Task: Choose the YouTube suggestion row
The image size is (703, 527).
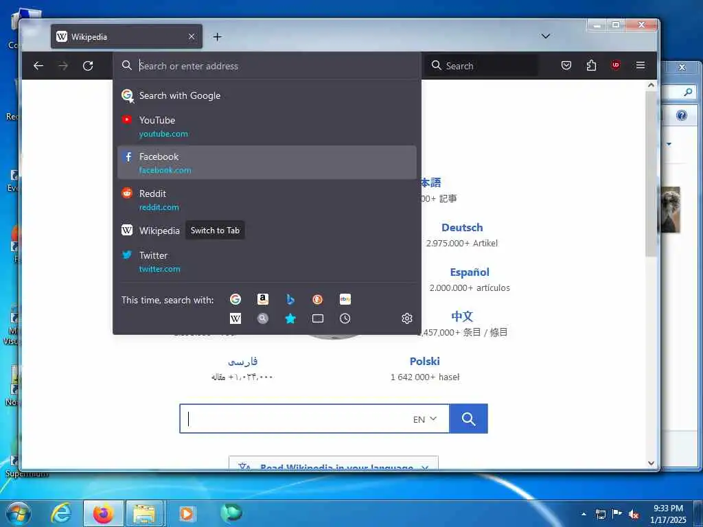Action: (267, 126)
